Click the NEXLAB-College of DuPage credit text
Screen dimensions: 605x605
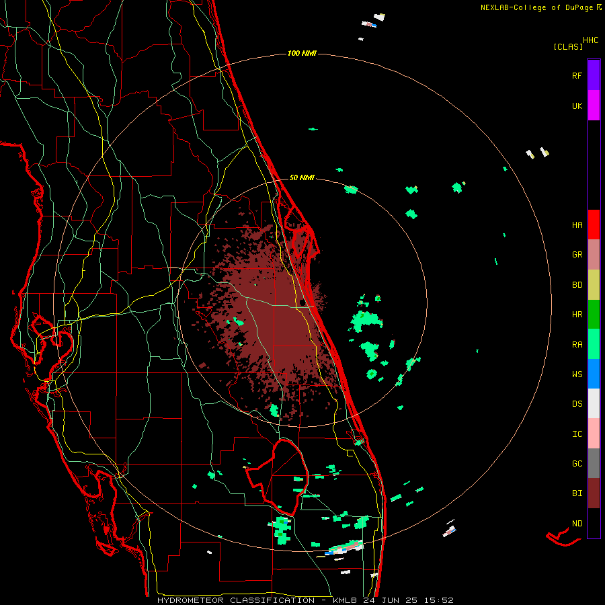point(536,7)
